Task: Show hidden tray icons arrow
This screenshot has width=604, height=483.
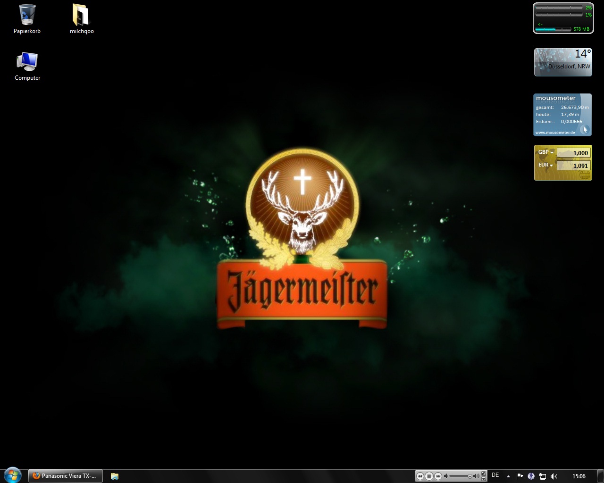Action: (508, 476)
